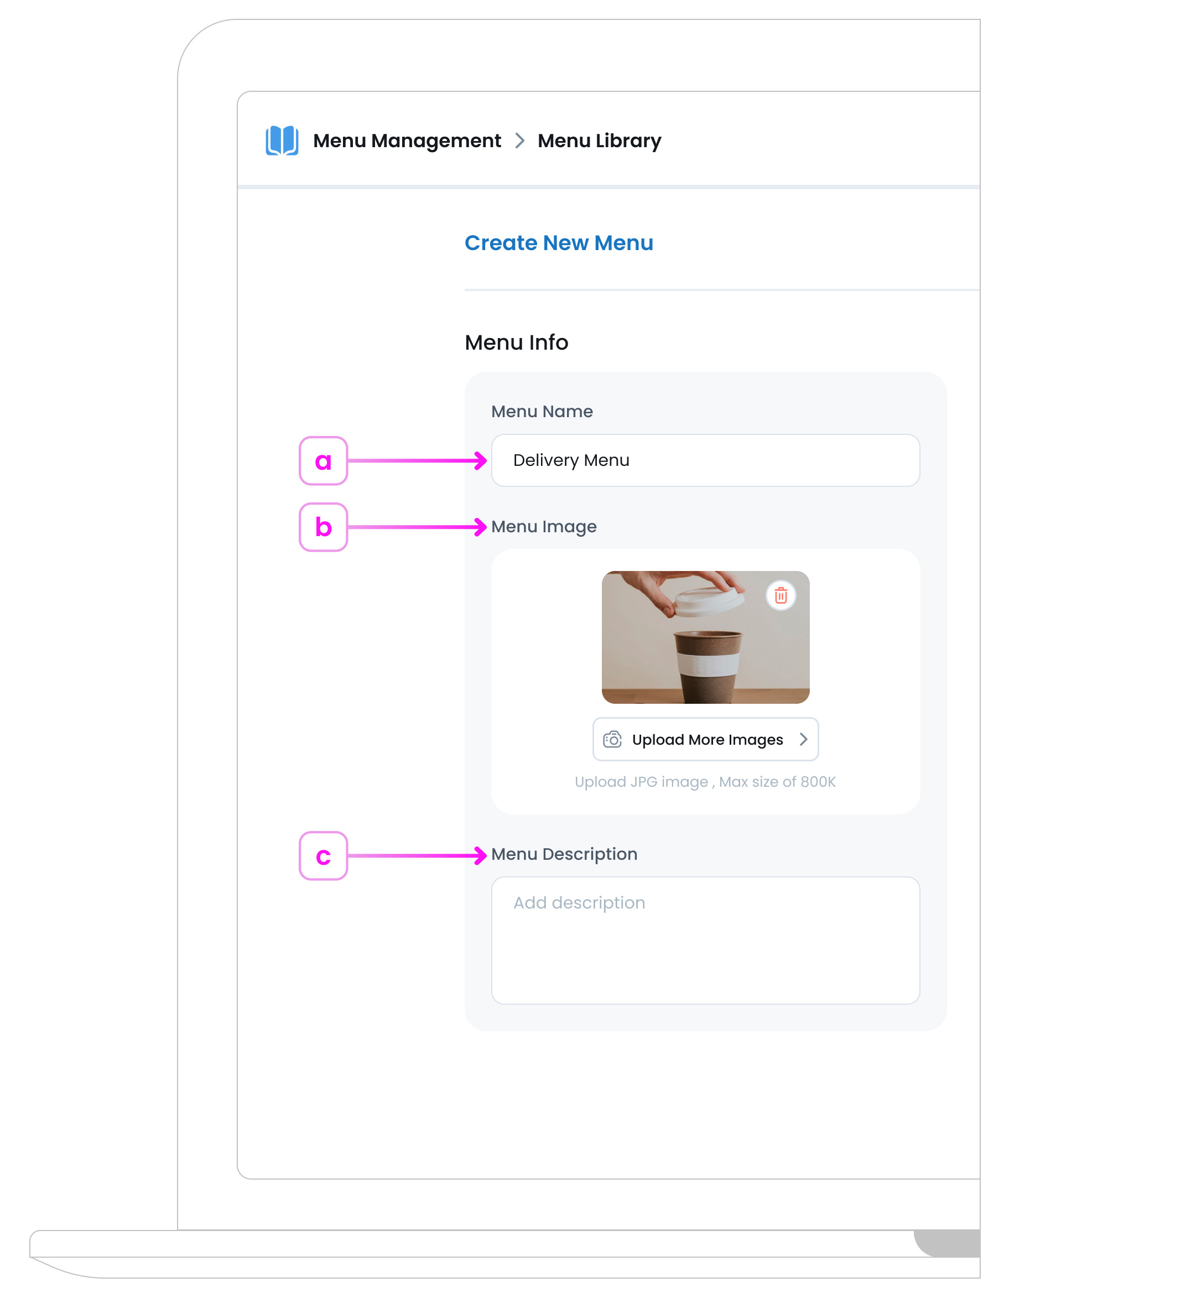Click the chevron on Upload More Images
Viewport: 1186px width, 1298px height.
point(803,739)
